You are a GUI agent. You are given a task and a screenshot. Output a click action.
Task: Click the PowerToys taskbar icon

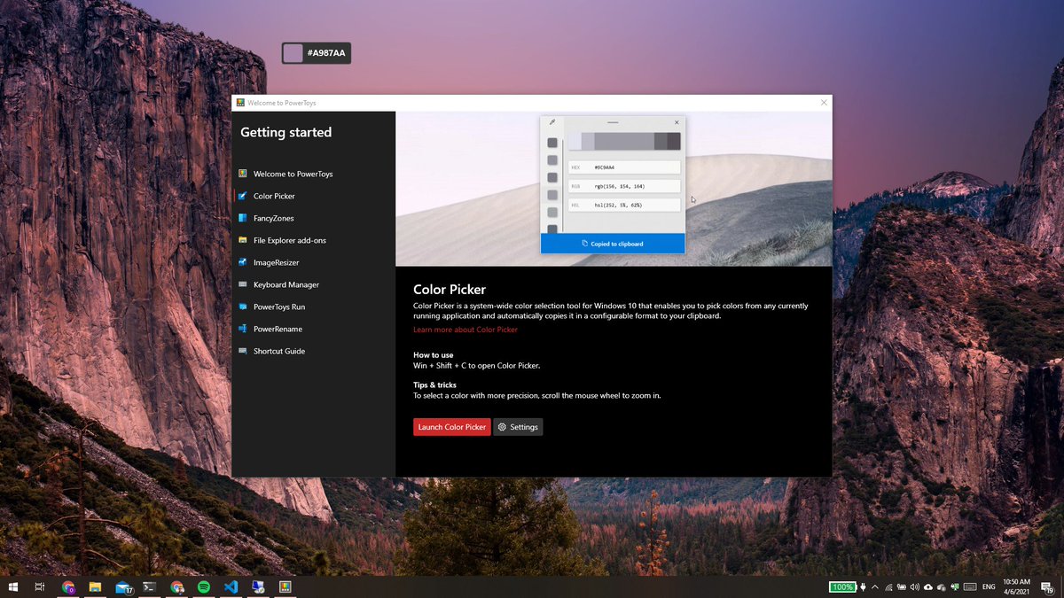point(286,587)
